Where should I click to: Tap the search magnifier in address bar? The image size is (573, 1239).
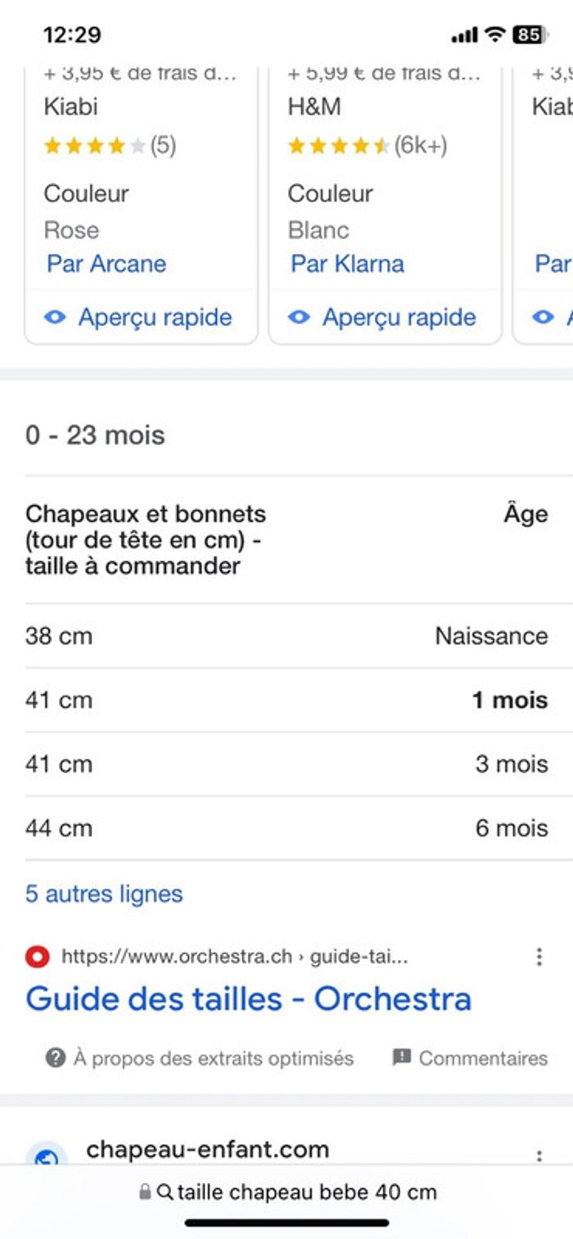[x=165, y=1192]
